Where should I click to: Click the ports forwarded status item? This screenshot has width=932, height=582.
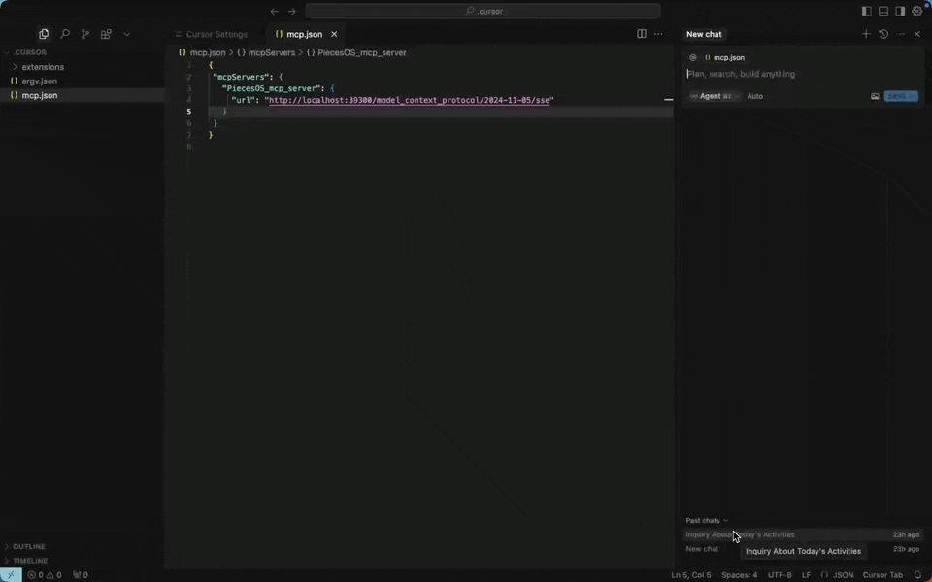(81, 575)
